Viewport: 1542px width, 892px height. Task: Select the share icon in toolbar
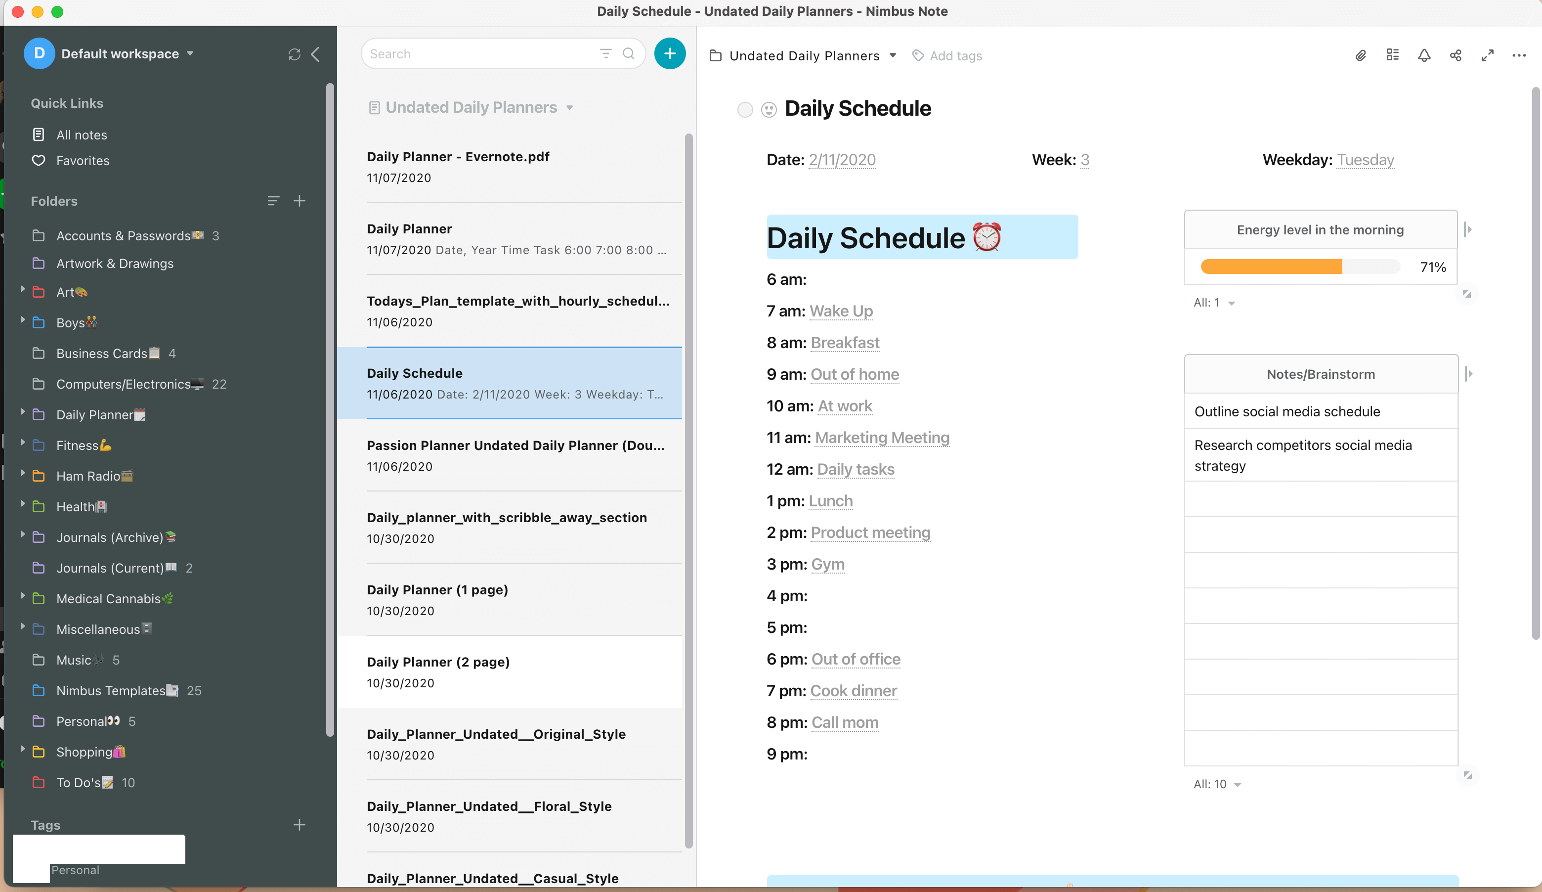1456,54
